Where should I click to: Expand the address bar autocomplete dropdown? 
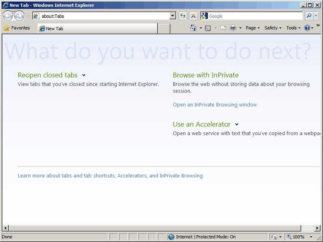point(173,16)
